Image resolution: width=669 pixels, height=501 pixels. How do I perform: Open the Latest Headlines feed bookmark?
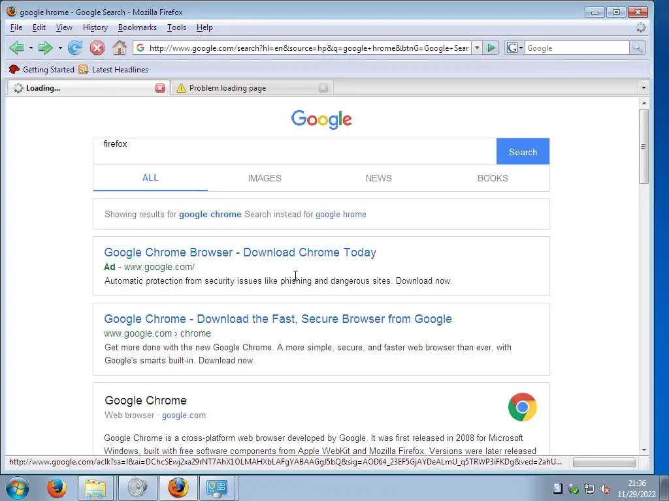click(114, 69)
